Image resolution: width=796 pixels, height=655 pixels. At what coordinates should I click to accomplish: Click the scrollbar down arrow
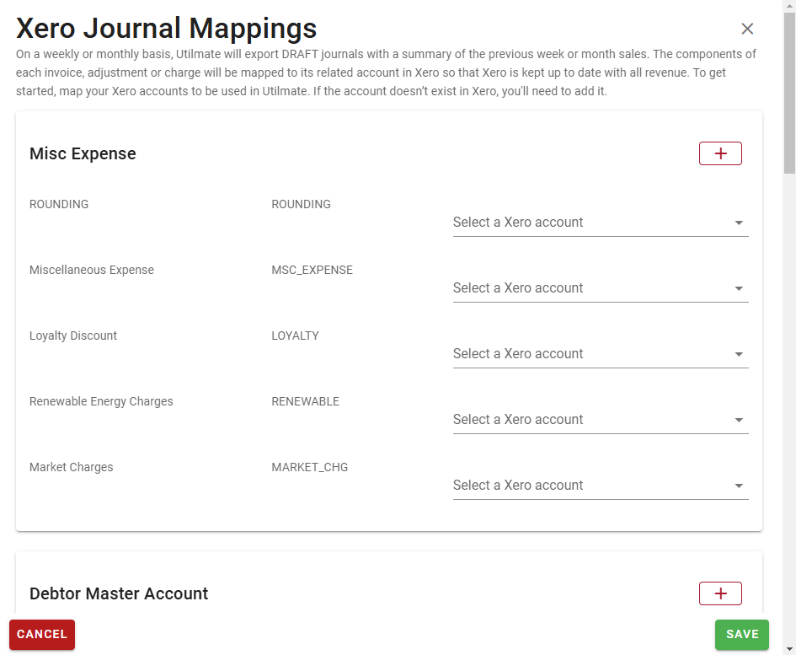click(789, 649)
